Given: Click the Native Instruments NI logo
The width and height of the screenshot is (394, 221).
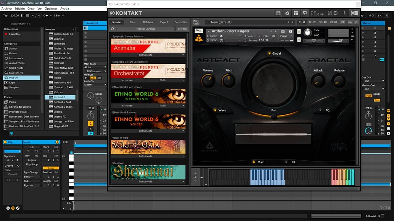Looking at the screenshot, I should (x=354, y=13).
